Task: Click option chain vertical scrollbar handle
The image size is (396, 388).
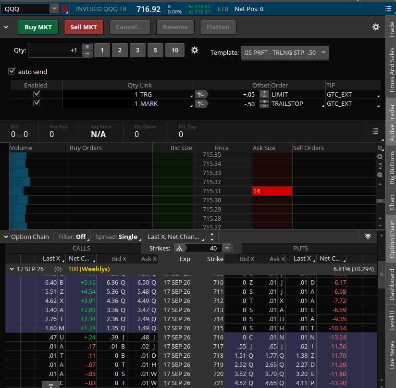Action: point(382,275)
